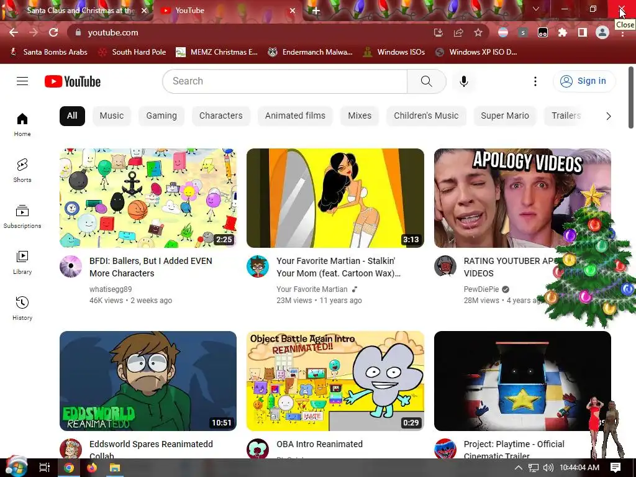Screen dimensions: 636x477
Task: Select the Mixes filter chip
Action: click(360, 116)
